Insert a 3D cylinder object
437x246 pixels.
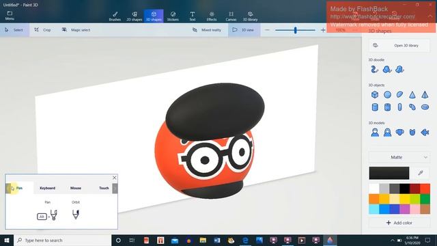click(x=375, y=107)
